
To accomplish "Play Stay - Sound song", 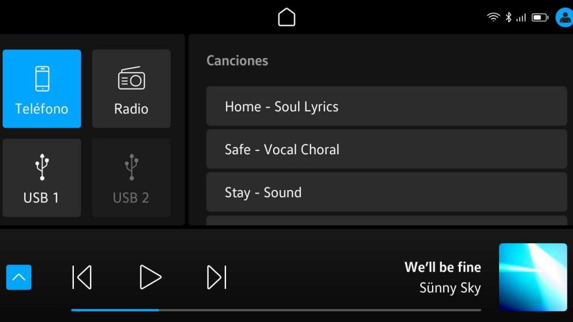I will [387, 192].
